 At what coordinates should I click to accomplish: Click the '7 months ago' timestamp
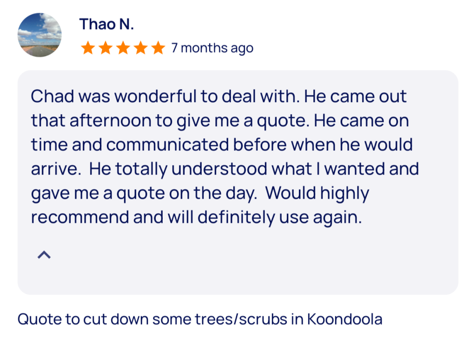click(x=212, y=48)
